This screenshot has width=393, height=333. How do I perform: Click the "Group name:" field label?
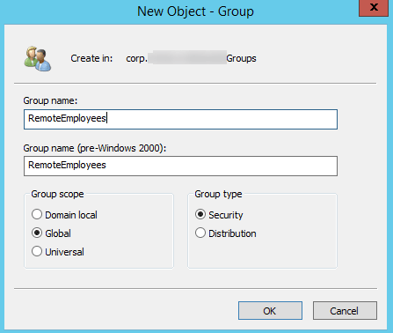click(x=50, y=100)
